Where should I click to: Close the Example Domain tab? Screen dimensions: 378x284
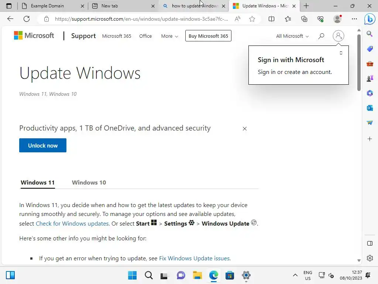[x=82, y=6]
